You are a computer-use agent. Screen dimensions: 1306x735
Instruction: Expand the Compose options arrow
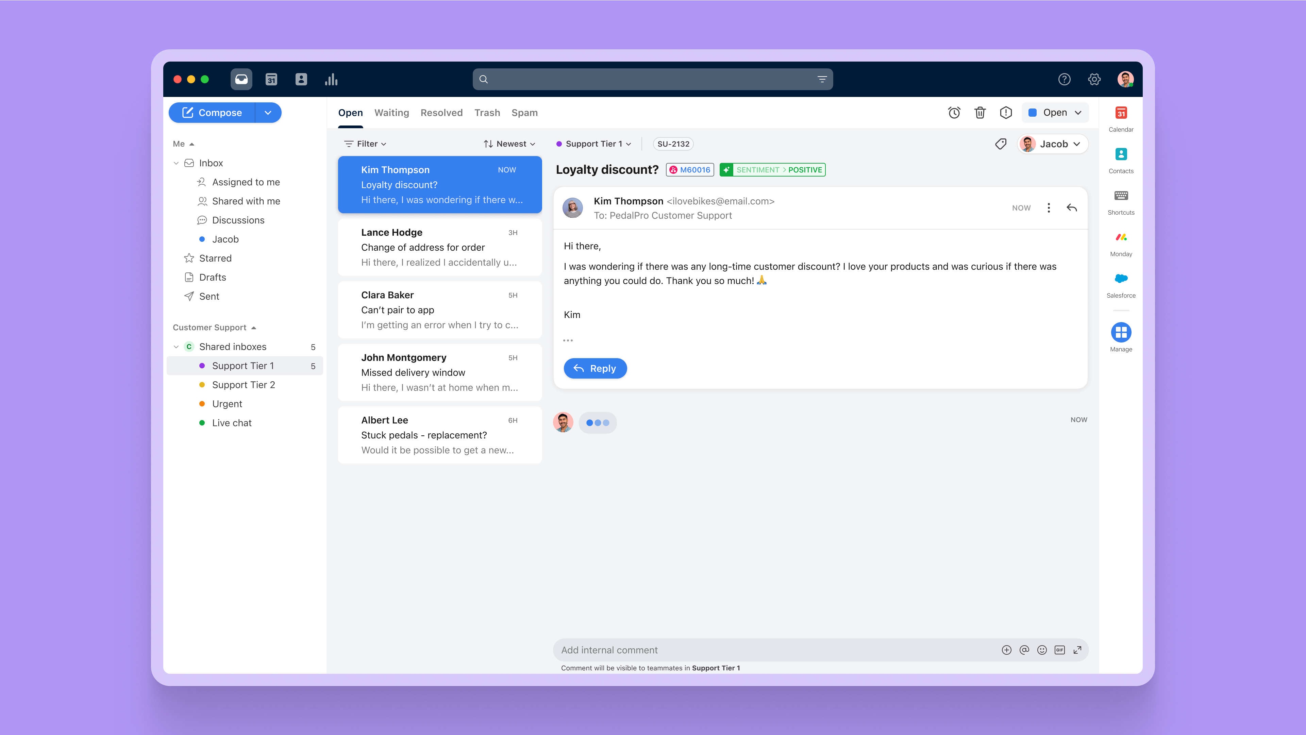(x=268, y=113)
